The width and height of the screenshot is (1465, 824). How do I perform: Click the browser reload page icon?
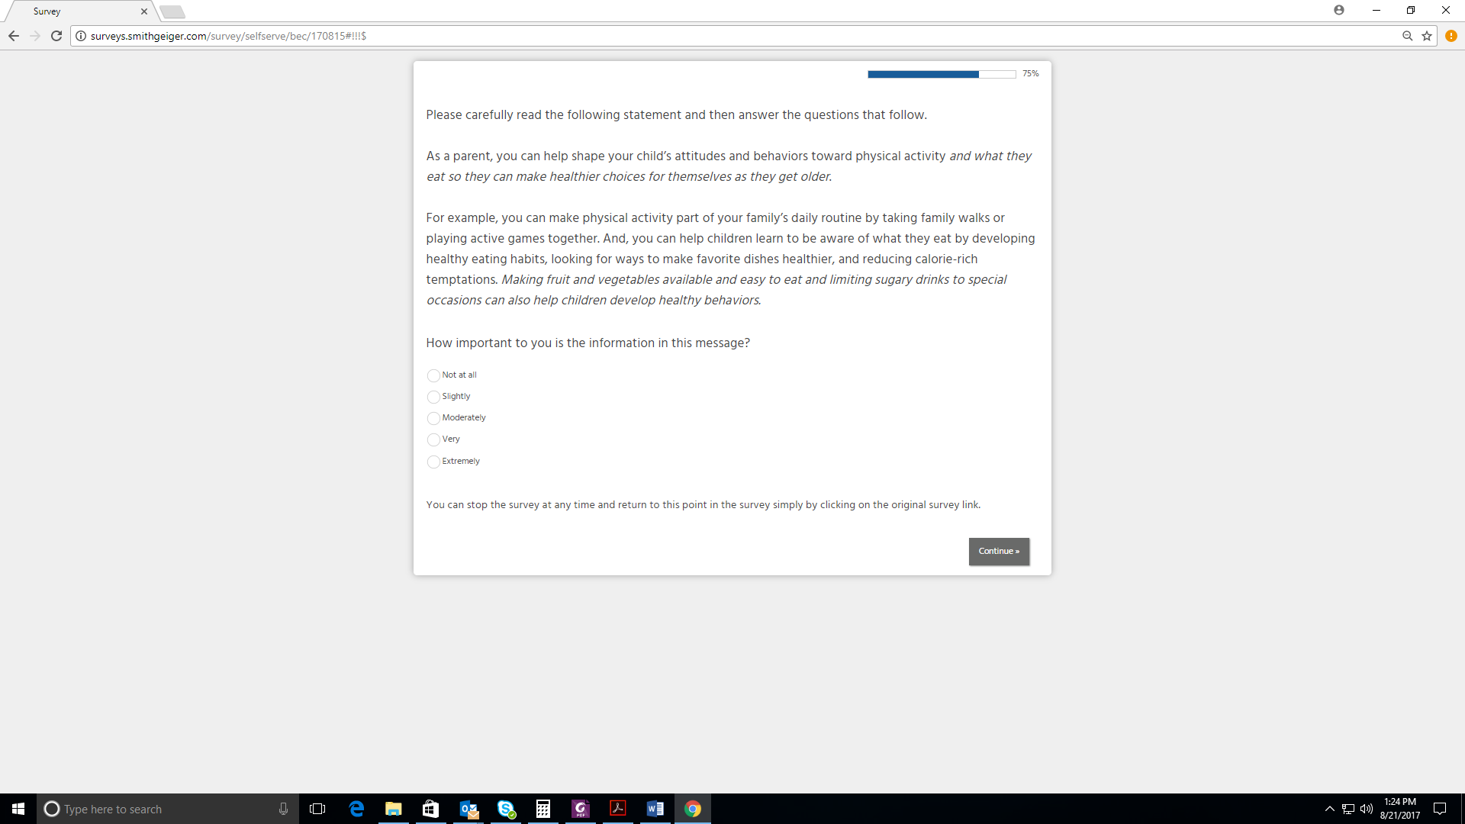point(56,36)
